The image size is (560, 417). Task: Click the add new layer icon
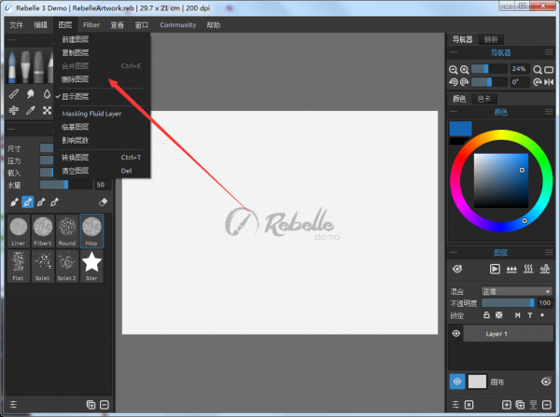point(507,405)
